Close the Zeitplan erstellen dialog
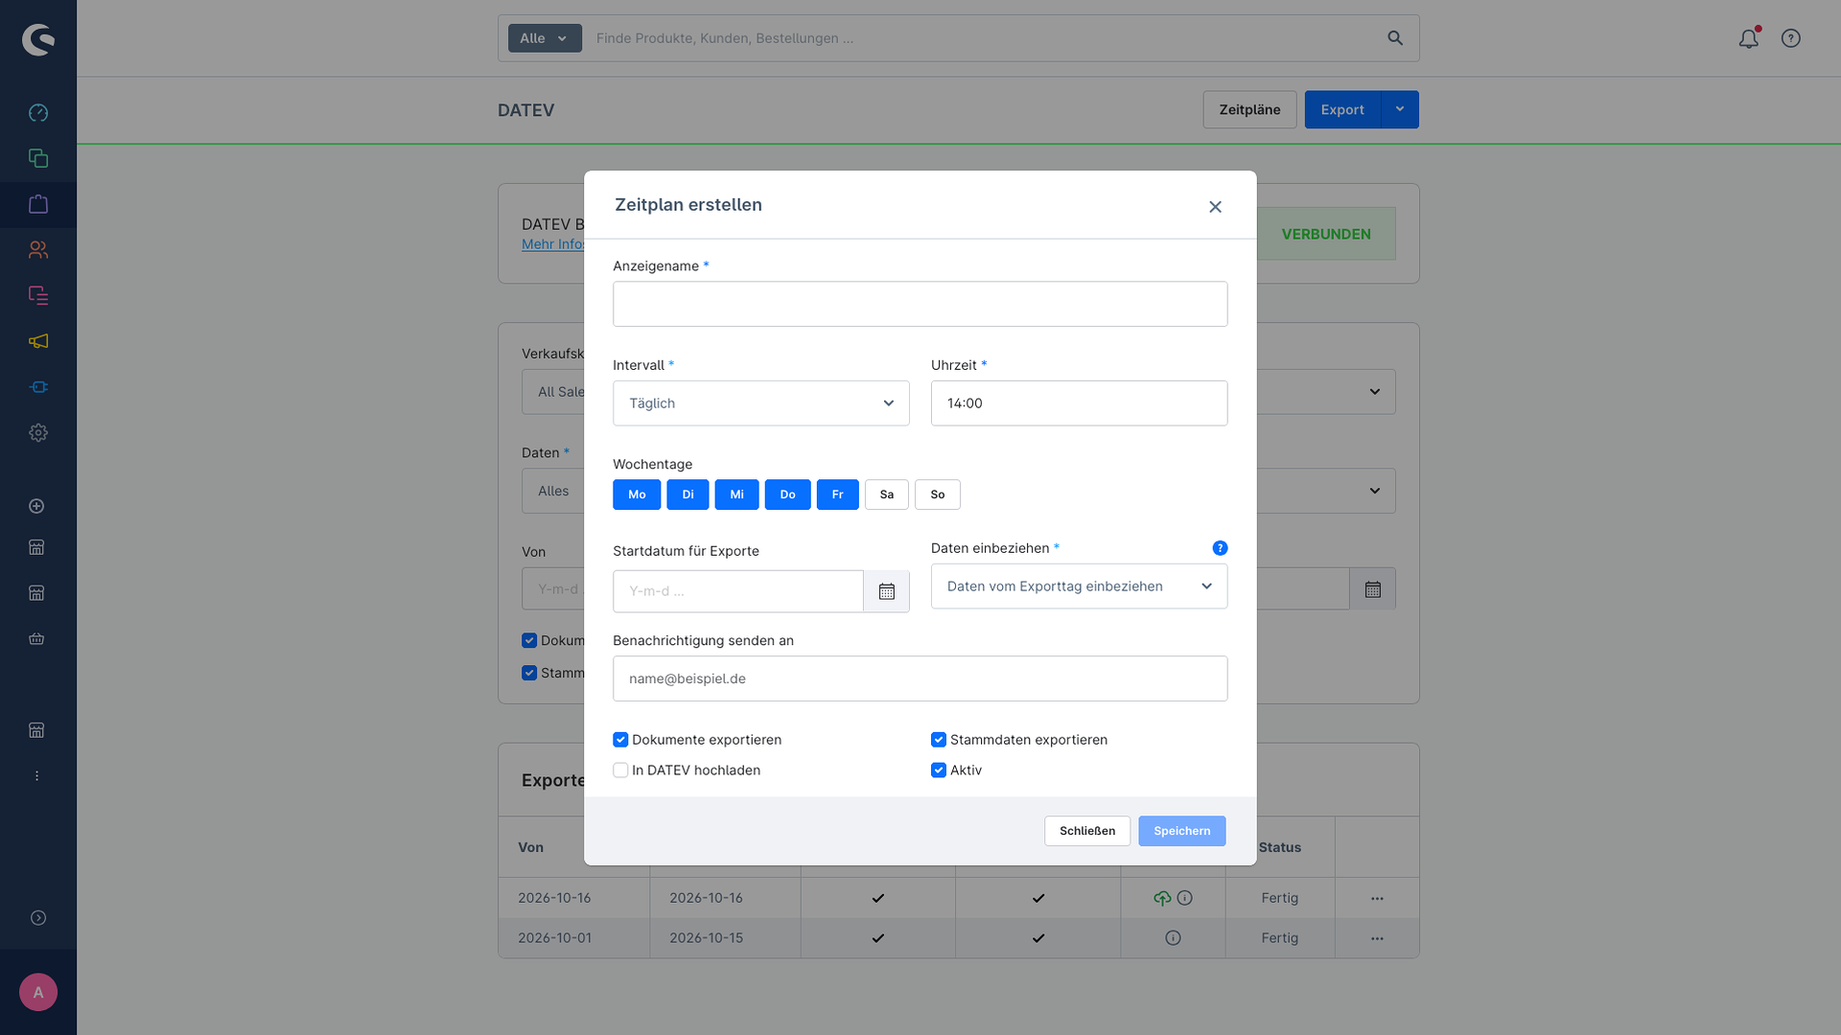This screenshot has width=1841, height=1035. [x=1215, y=207]
